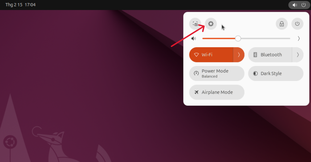Viewport: 311px width, 162px height.
Task: Take a screenshot with the camera icon
Action: 195,24
